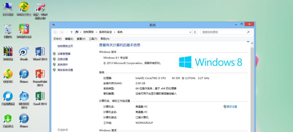The image size is (293, 132).
Task: Click the search magnifier icon
Action: 248,32
